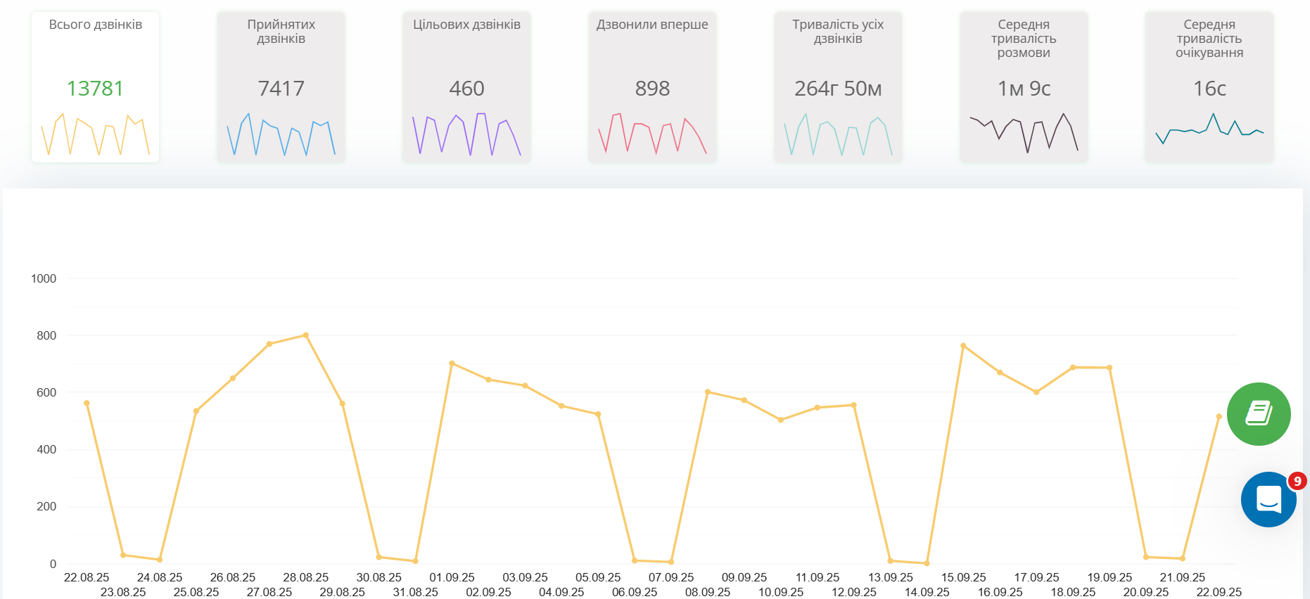
Task: Click the '1000' y-axis label
Action: (44, 278)
